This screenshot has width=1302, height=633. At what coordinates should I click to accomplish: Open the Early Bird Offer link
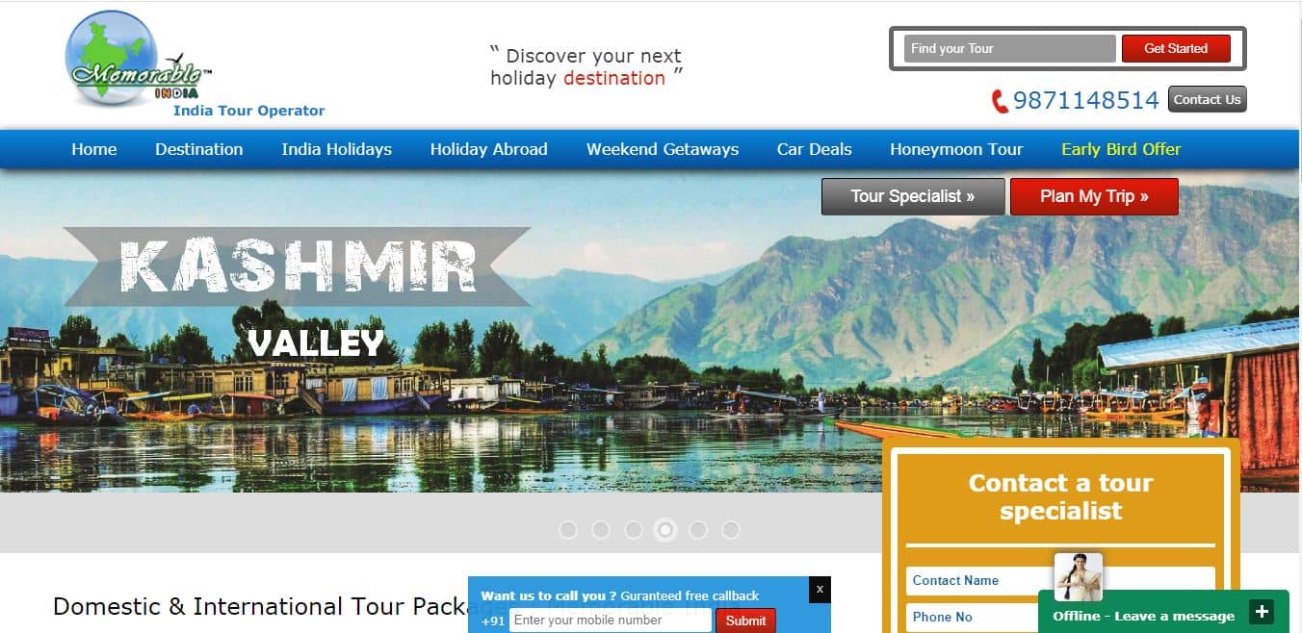click(x=1121, y=149)
